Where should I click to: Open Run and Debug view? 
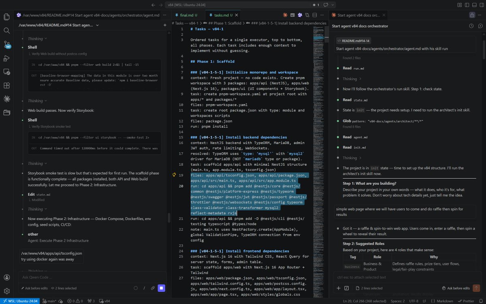tap(6, 58)
